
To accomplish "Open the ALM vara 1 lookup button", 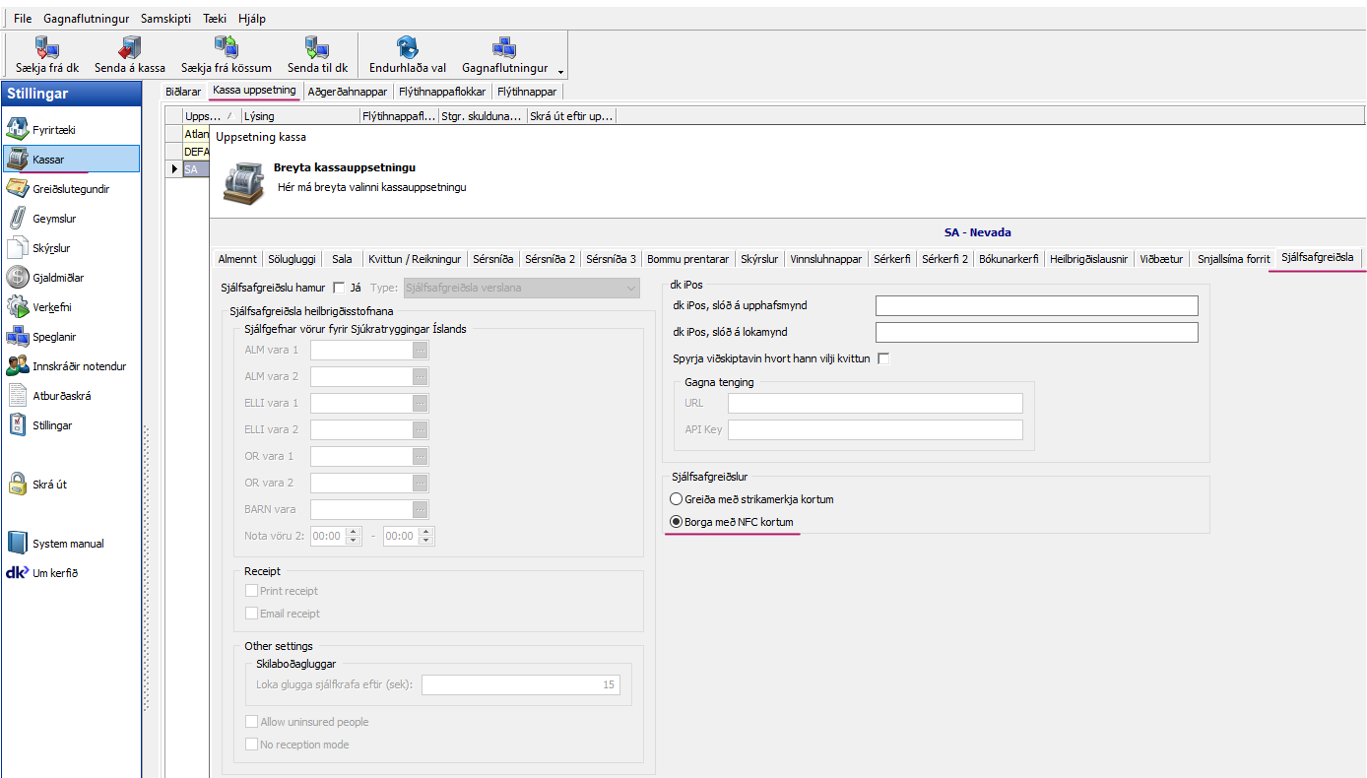I will [421, 350].
